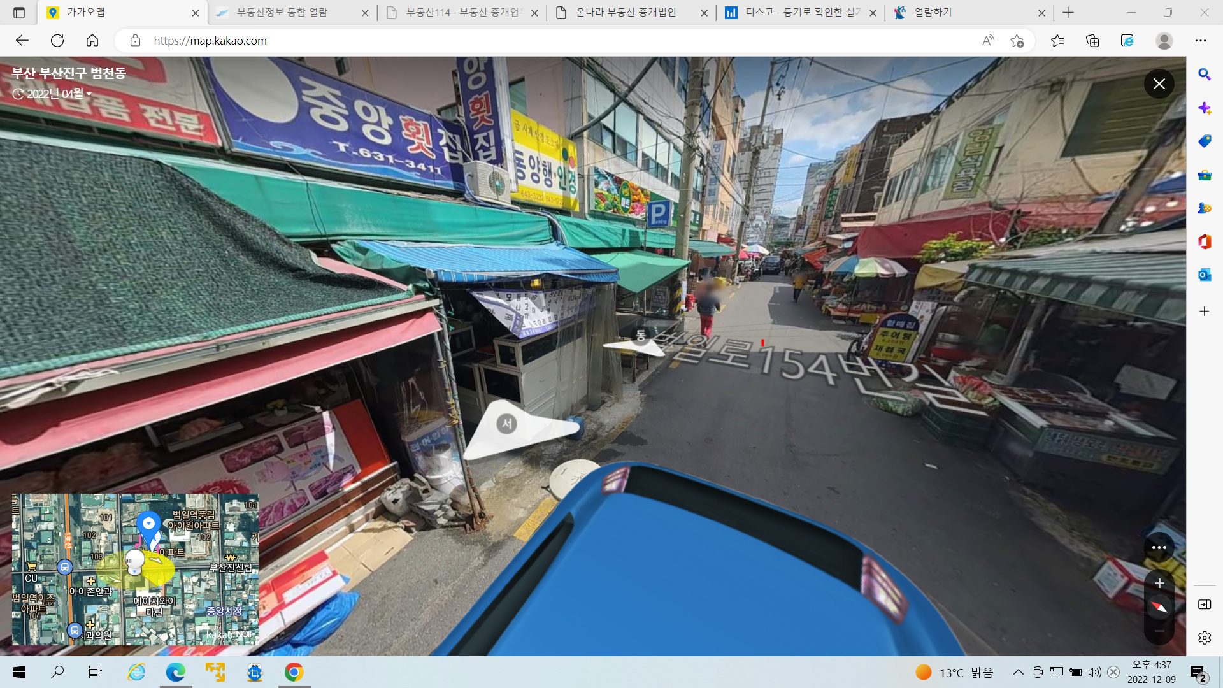The width and height of the screenshot is (1223, 688).
Task: Click the roadview walker marker on minimap
Action: pyautogui.click(x=135, y=562)
